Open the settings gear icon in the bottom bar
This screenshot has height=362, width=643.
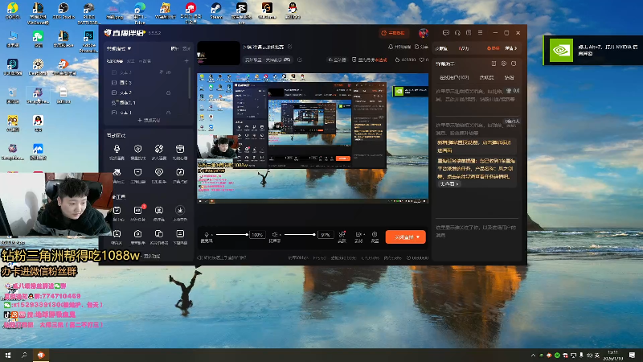(x=375, y=234)
